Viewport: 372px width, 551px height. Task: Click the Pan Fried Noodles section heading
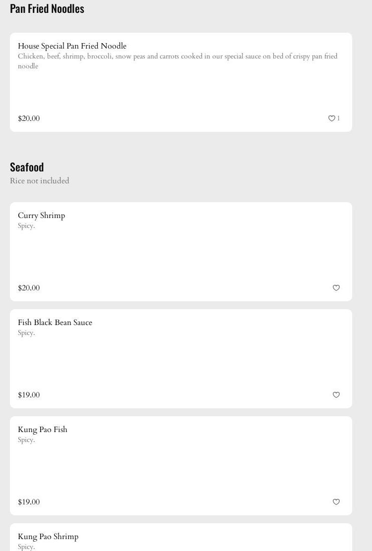[x=47, y=8]
